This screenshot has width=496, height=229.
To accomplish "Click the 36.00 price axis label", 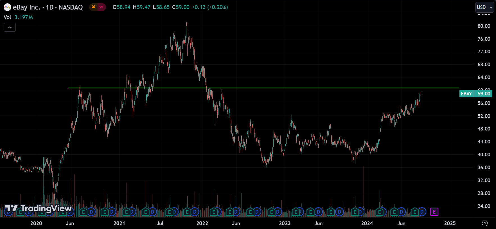I will click(x=484, y=168).
